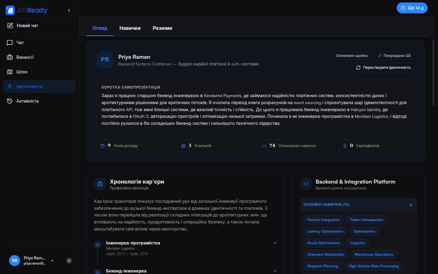Select the Shipment Distribution skill tag

pos(326,255)
